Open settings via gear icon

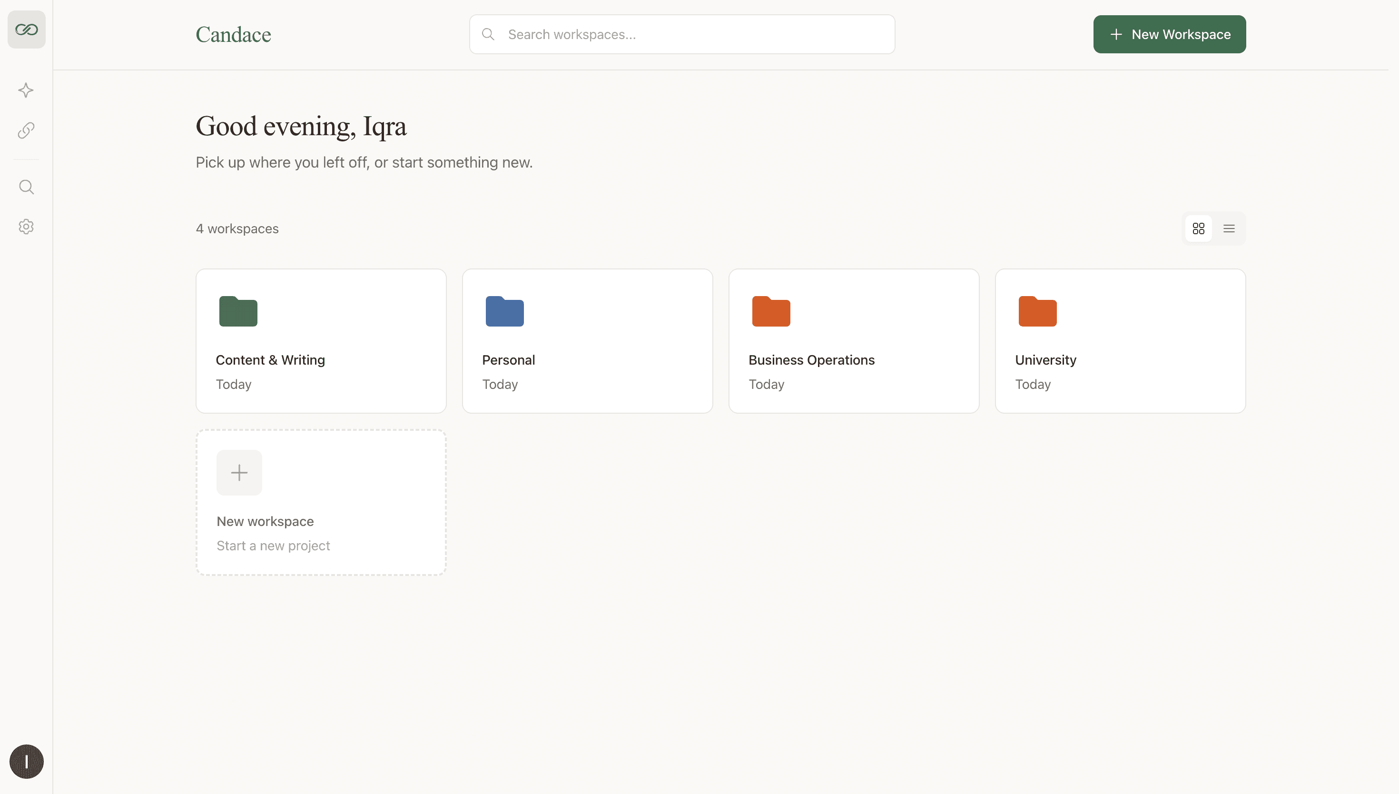[x=26, y=226]
